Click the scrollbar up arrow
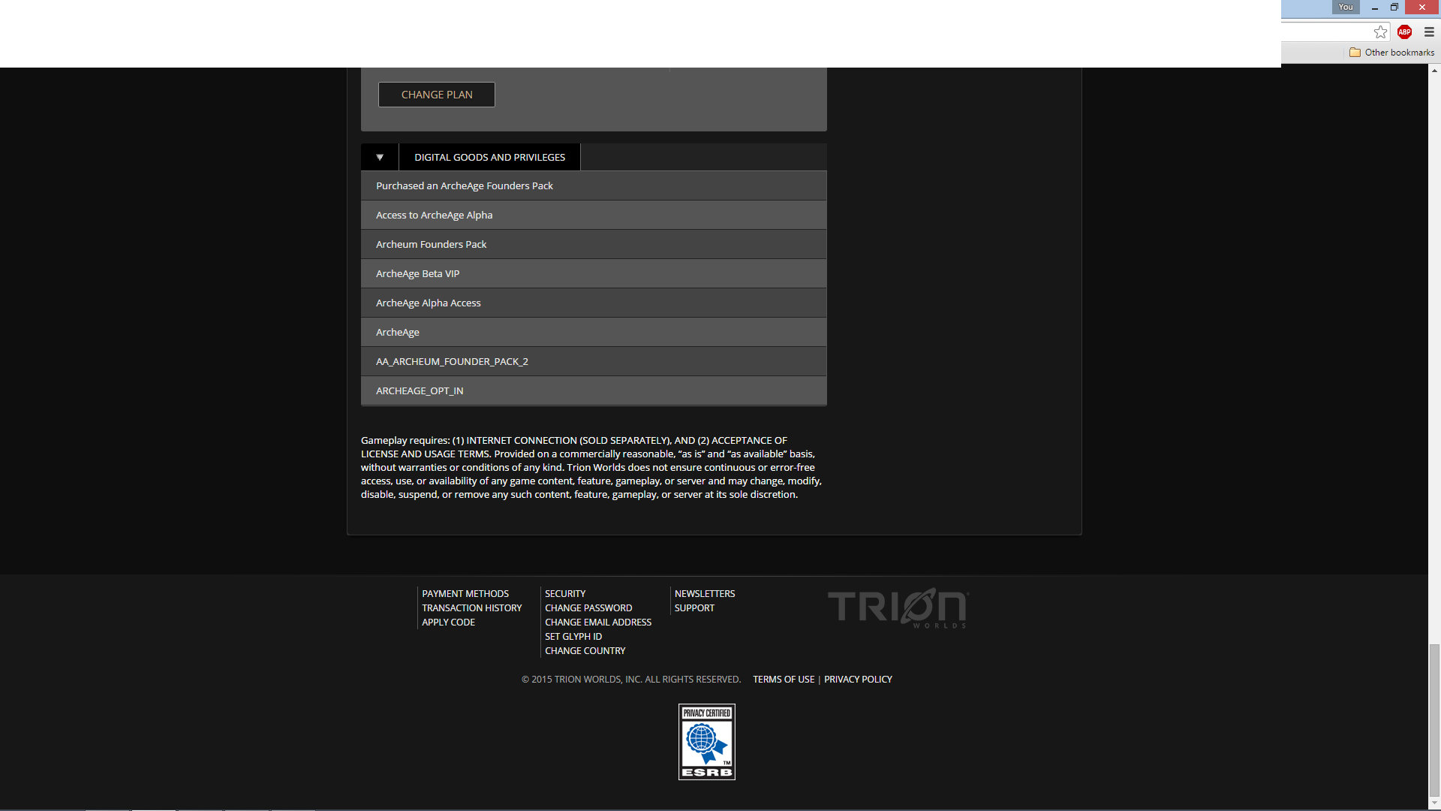Image resolution: width=1441 pixels, height=811 pixels. point(1435,71)
